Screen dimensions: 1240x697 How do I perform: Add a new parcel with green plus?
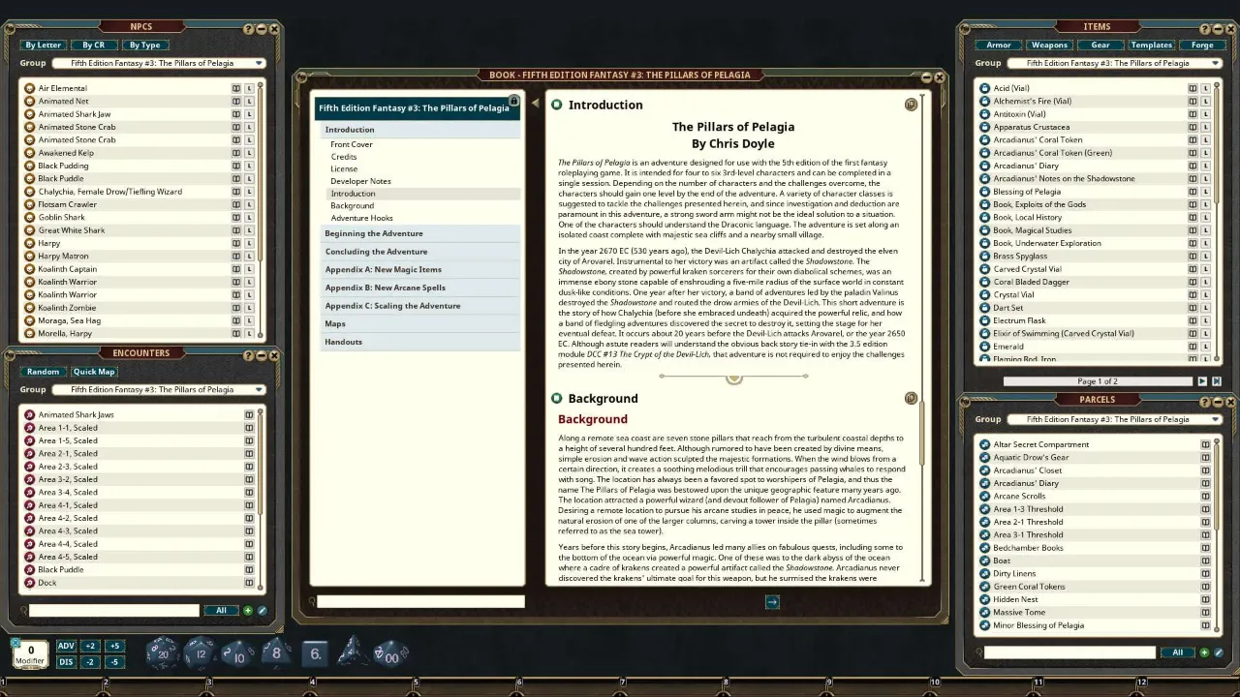tap(1204, 652)
